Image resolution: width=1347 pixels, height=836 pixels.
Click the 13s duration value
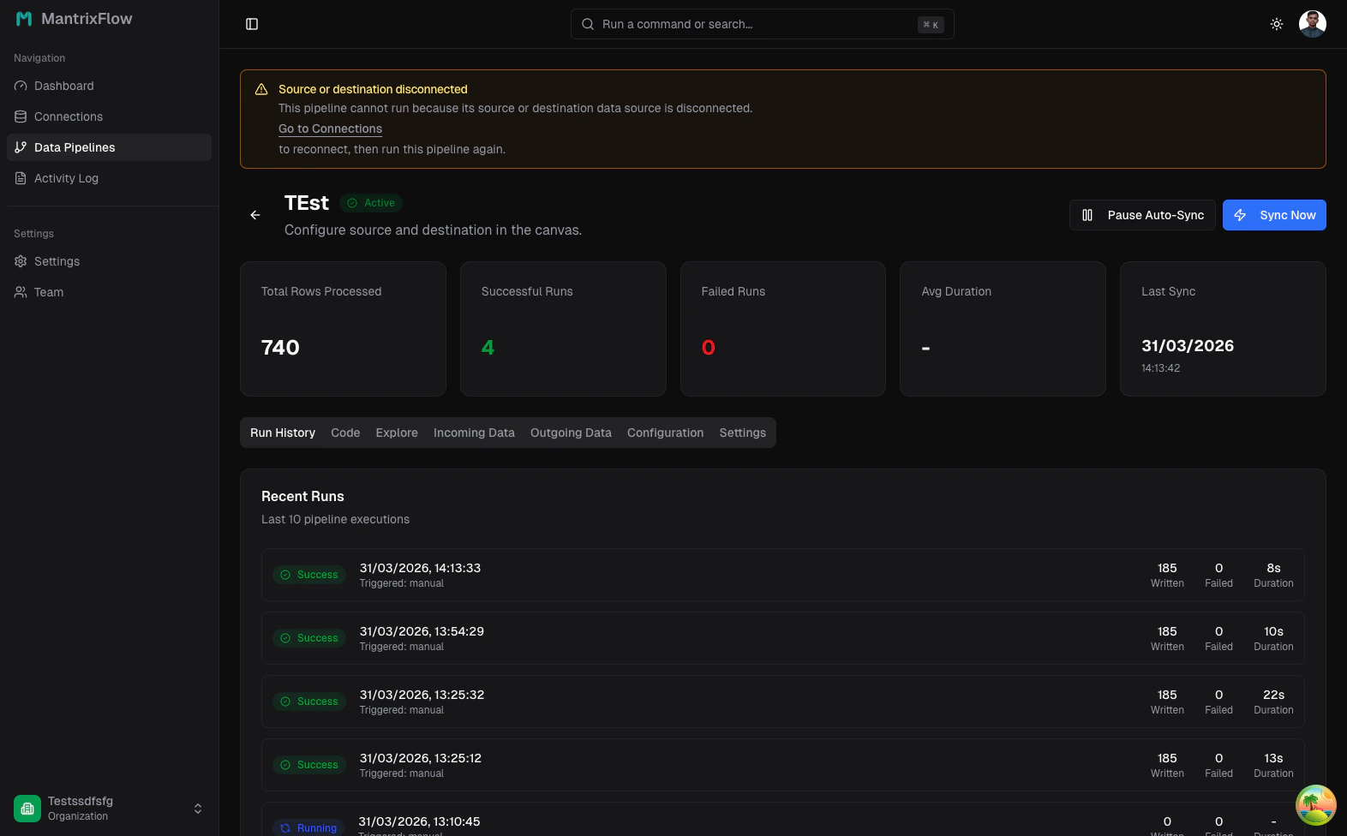click(x=1273, y=758)
